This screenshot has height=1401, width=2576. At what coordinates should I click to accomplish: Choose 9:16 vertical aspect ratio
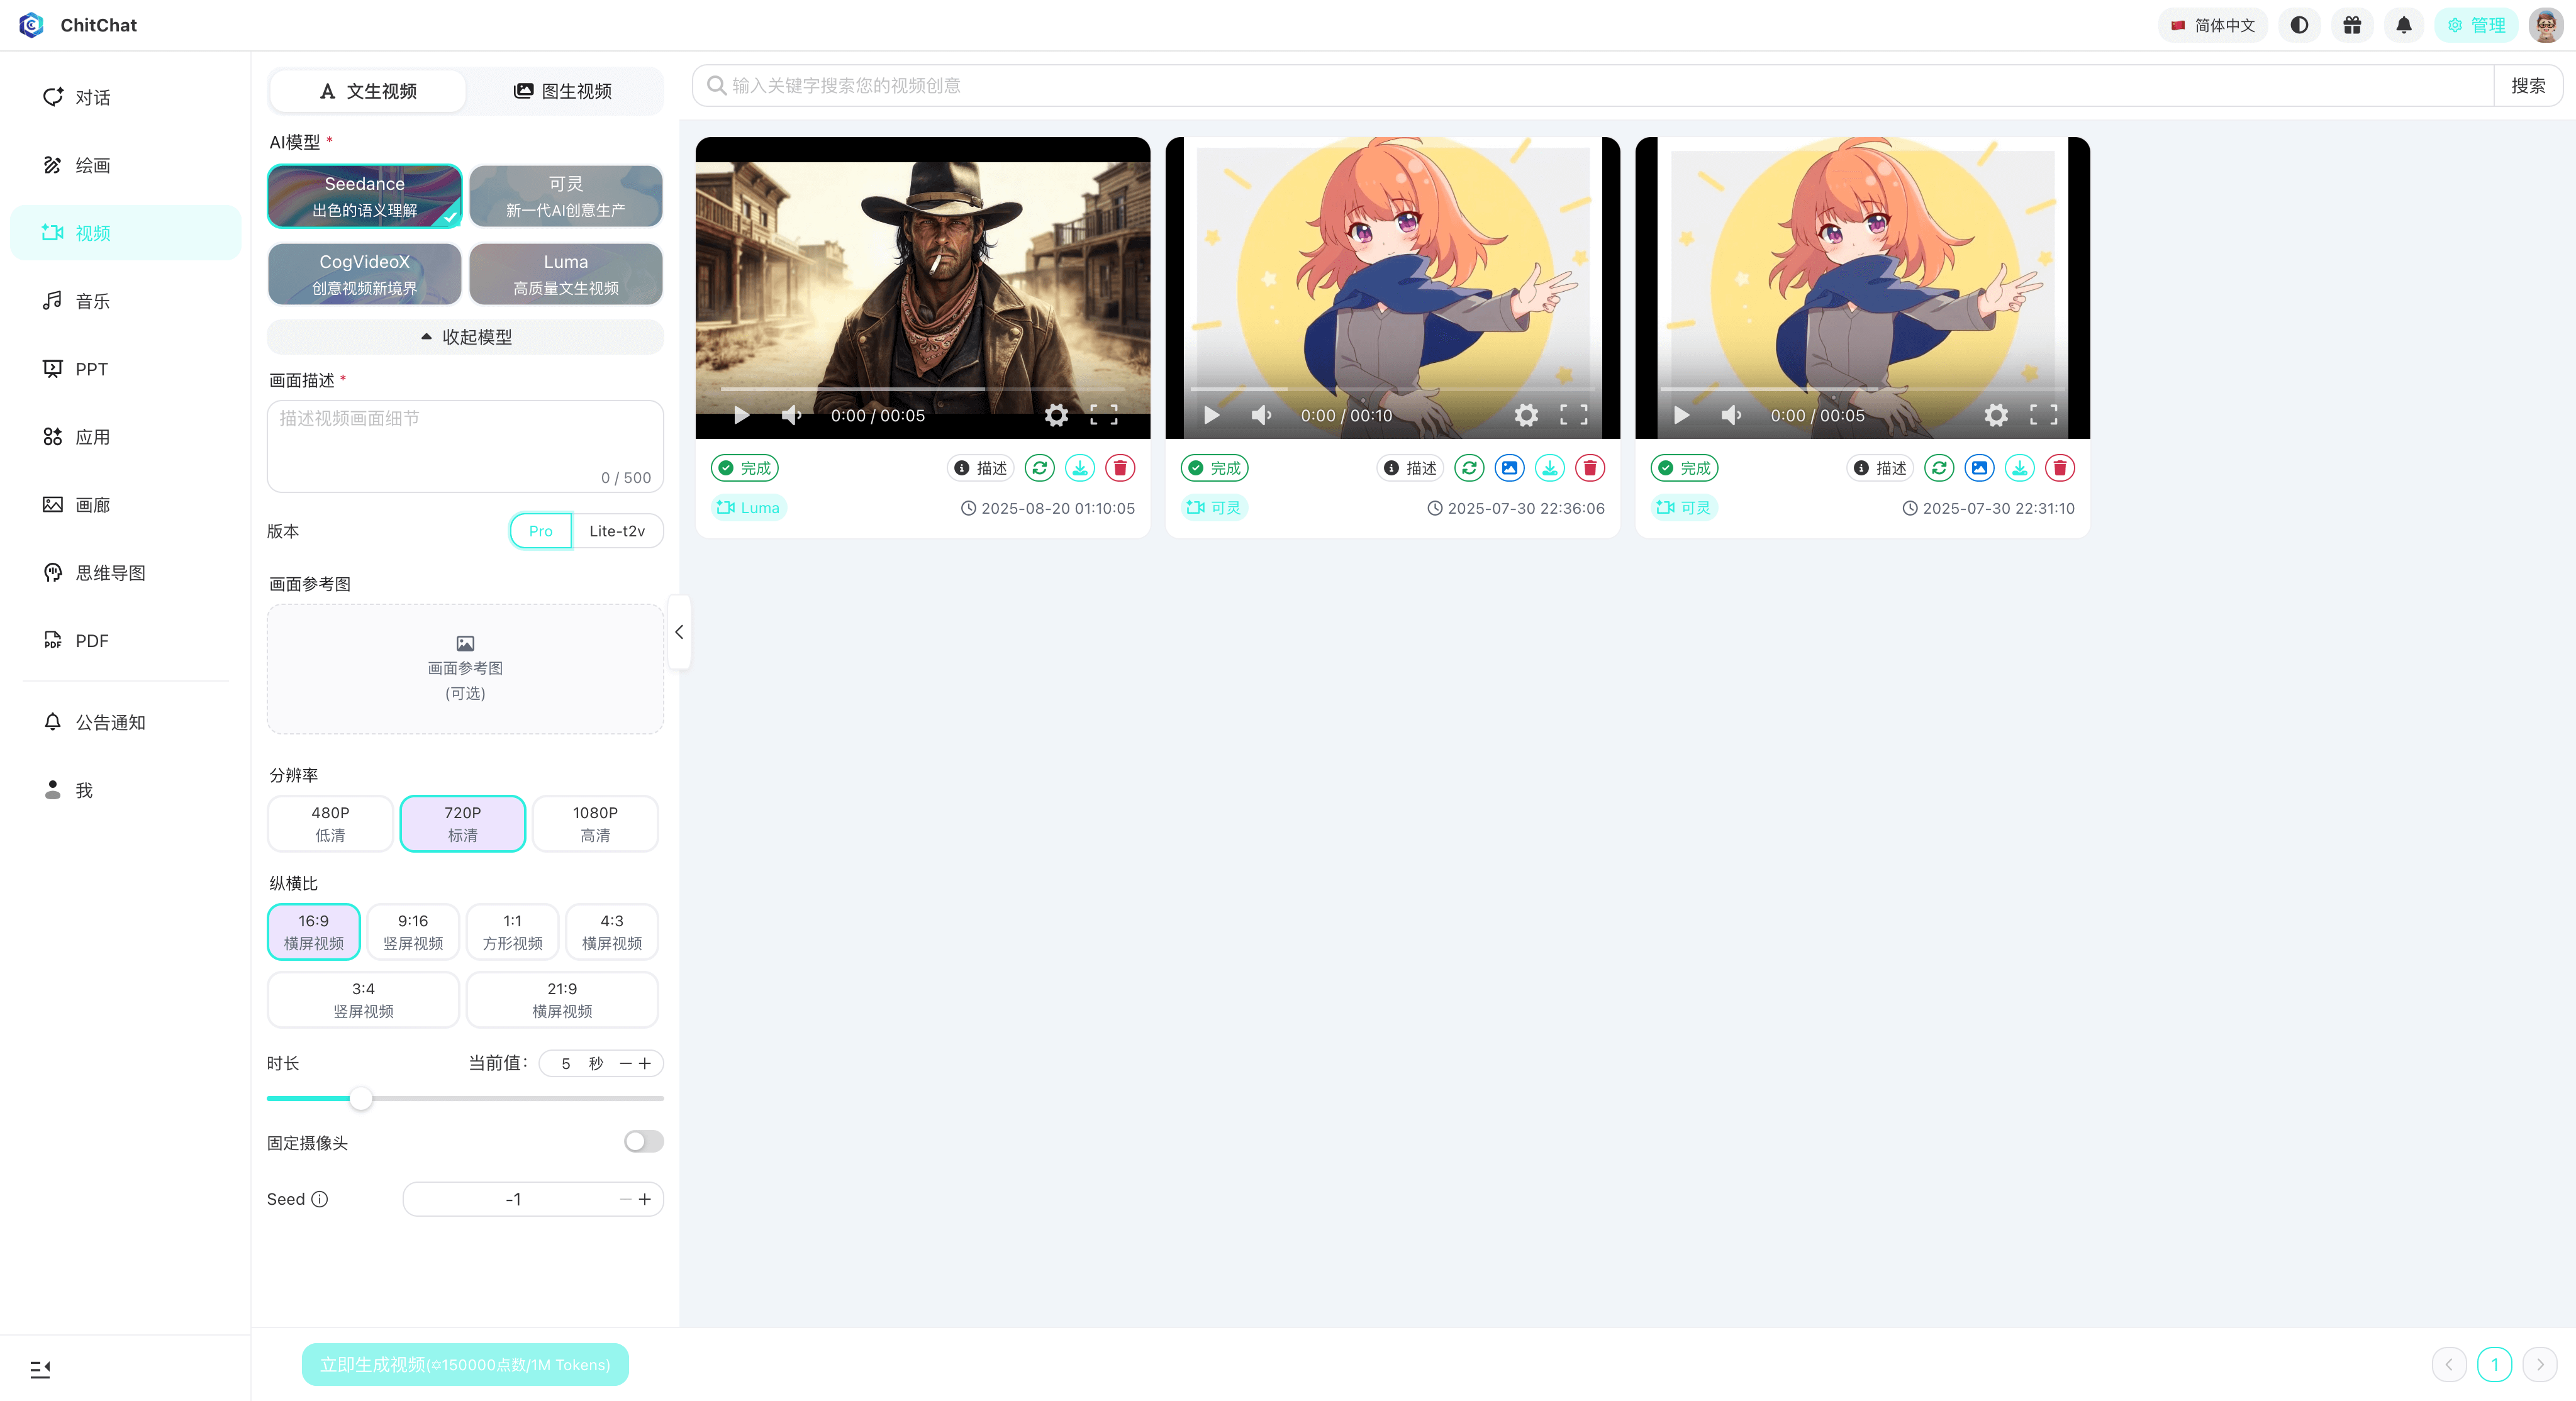pos(413,931)
